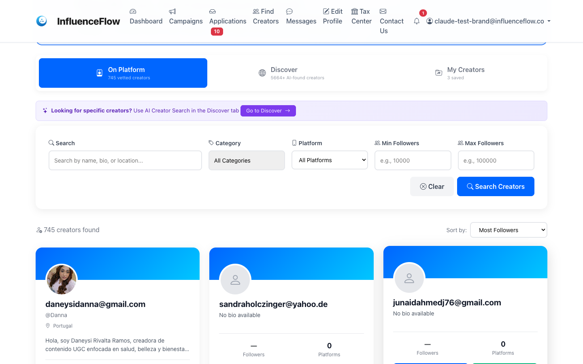Click the junaidahmedj76 avatar placeholder

(x=409, y=278)
